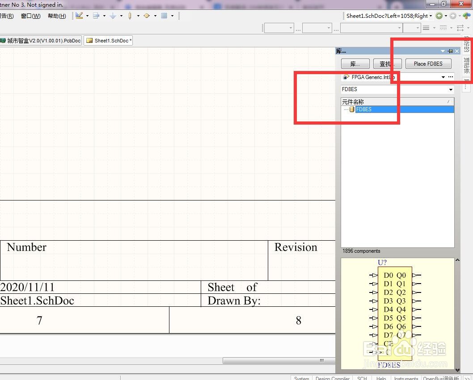The height and width of the screenshot is (380, 473).
Task: Select the simulation sources icon
Action: (x=147, y=16)
